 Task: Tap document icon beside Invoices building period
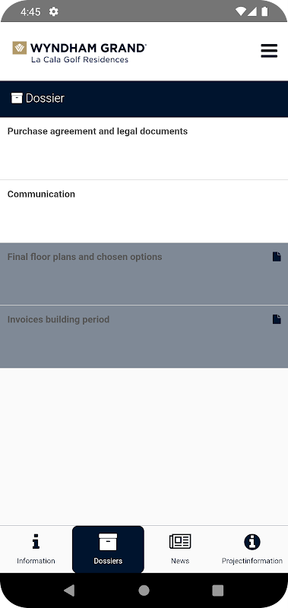point(277,319)
